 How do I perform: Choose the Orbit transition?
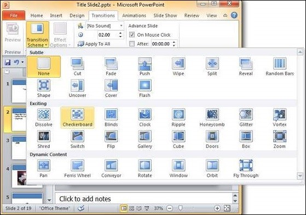tap(212, 168)
